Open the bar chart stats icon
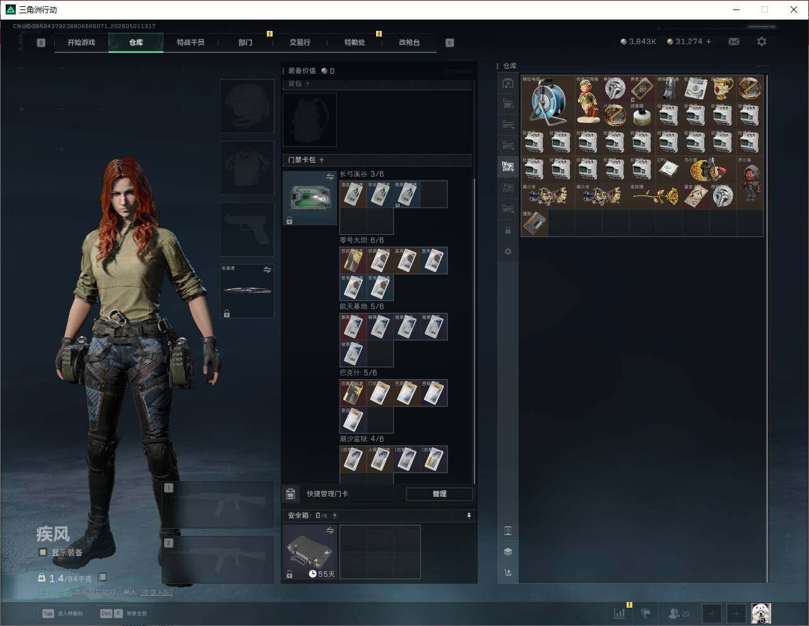The image size is (809, 626). [x=620, y=613]
